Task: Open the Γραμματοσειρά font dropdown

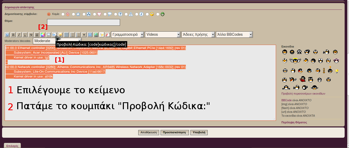Action: [x=127, y=34]
